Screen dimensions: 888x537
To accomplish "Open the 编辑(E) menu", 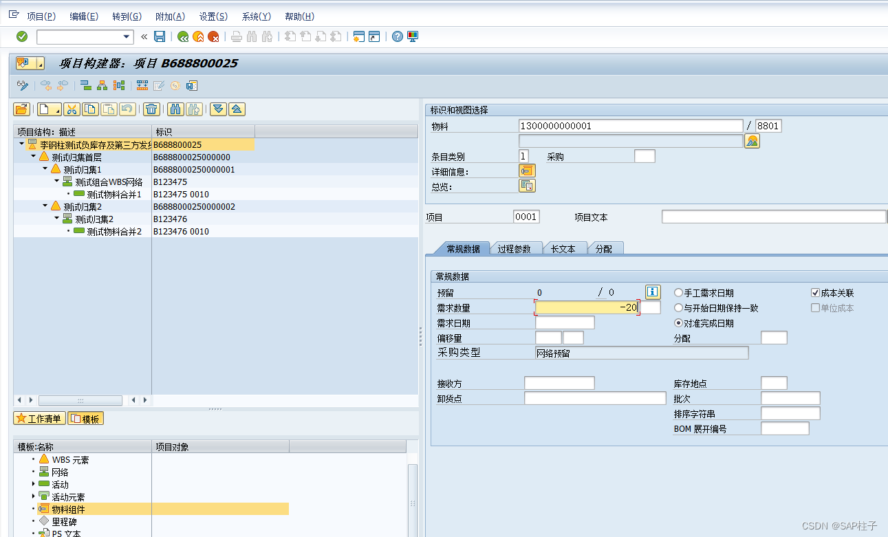I will pyautogui.click(x=84, y=17).
